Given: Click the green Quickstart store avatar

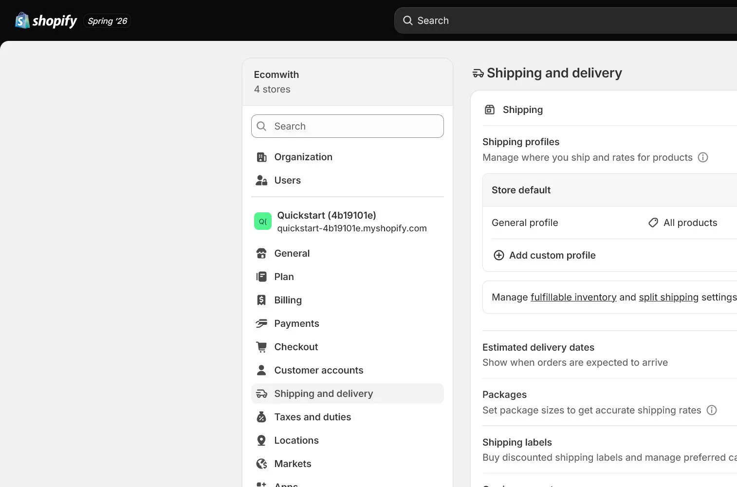Looking at the screenshot, I should pyautogui.click(x=263, y=221).
